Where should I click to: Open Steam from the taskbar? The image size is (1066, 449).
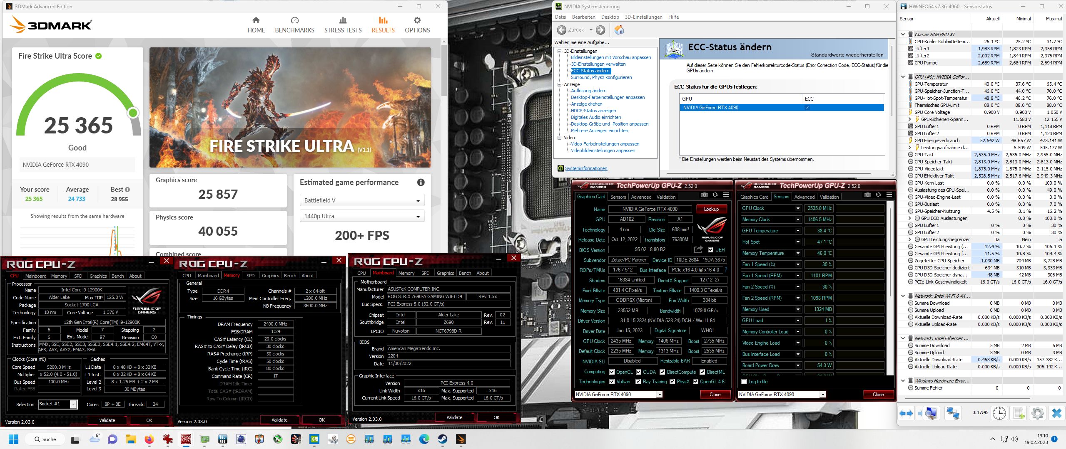442,439
